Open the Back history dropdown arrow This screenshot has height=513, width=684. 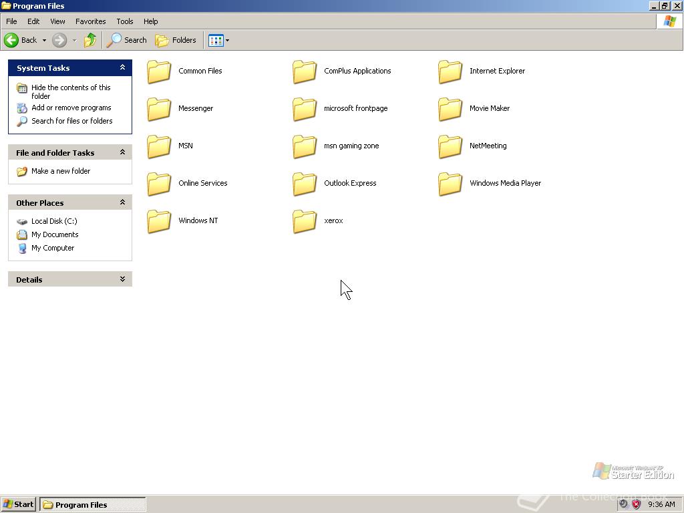pyautogui.click(x=44, y=41)
